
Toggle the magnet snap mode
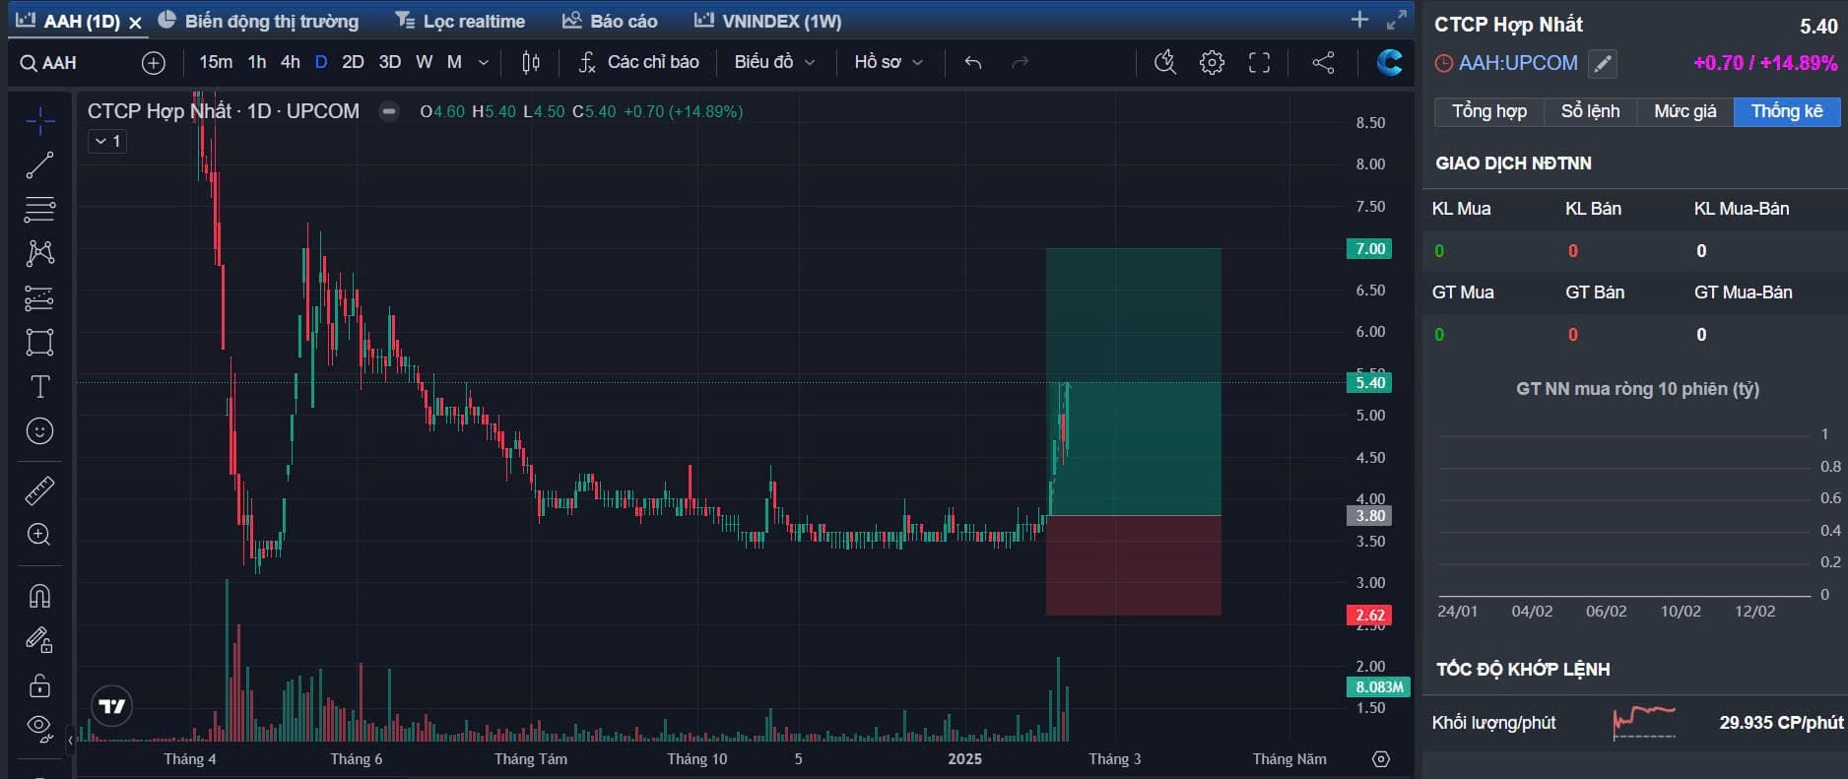pos(40,596)
